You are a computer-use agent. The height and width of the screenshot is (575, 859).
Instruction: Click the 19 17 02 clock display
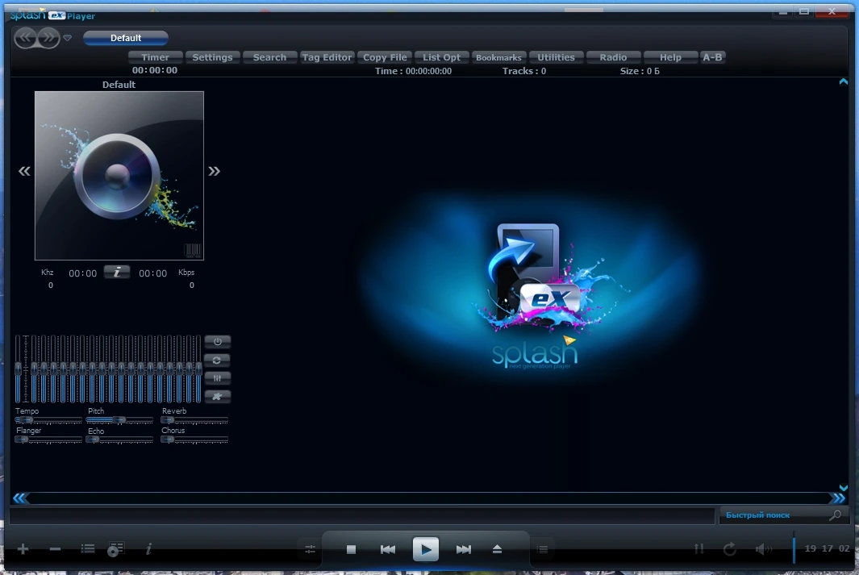tap(827, 548)
